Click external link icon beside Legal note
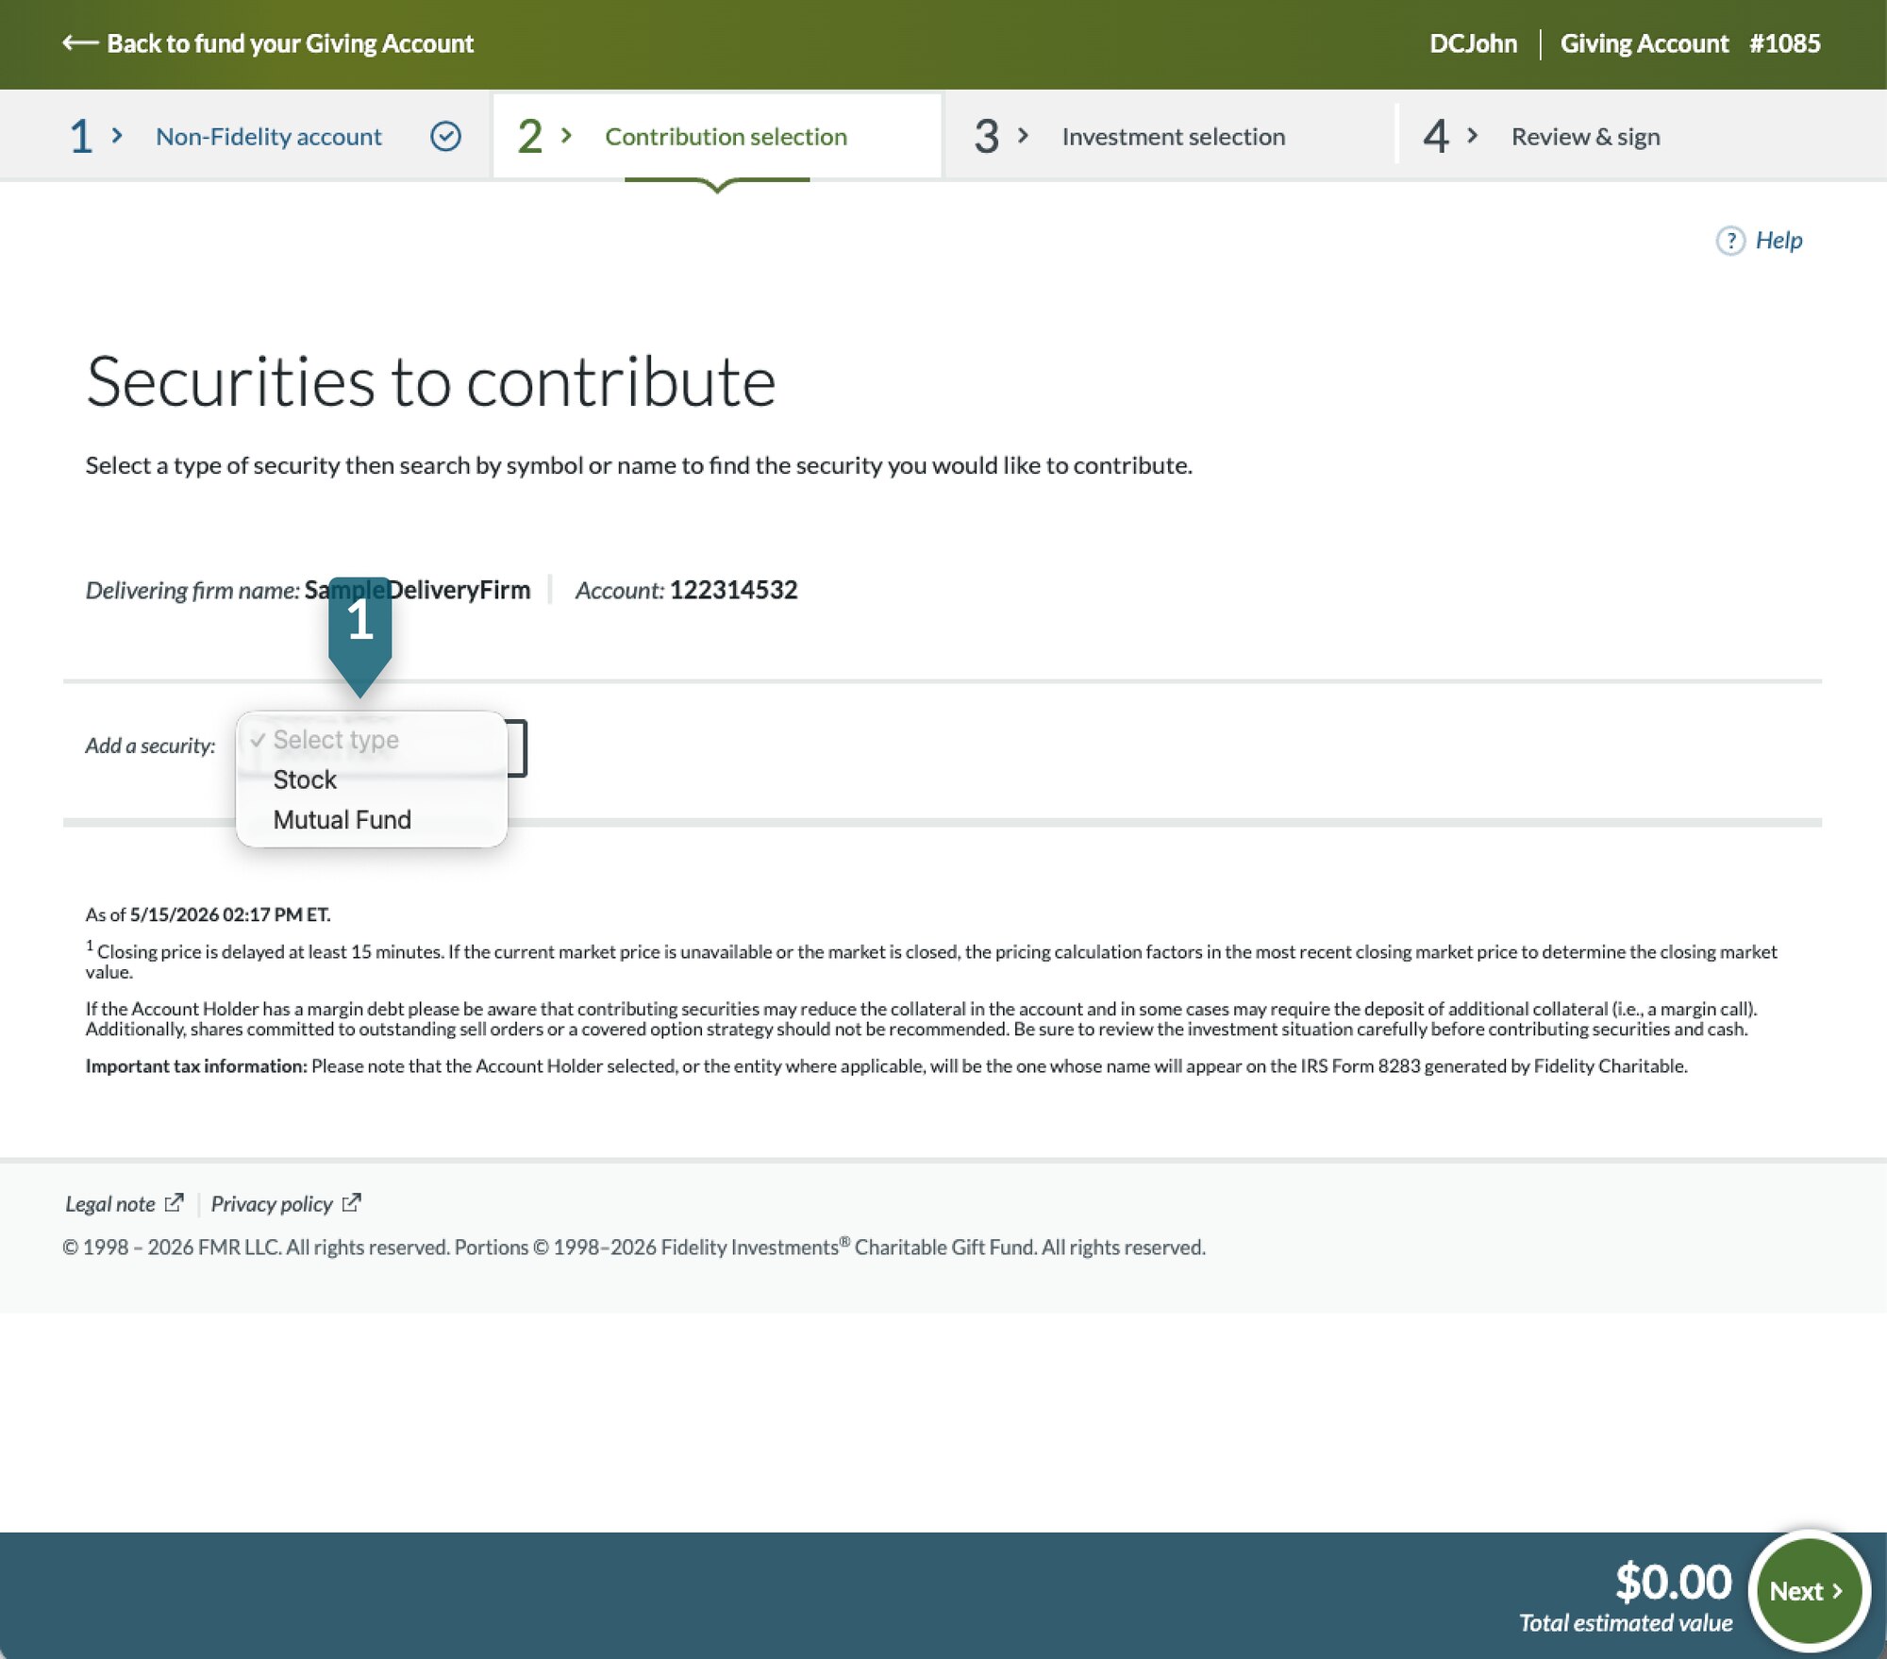The image size is (1887, 1659). [x=174, y=1203]
